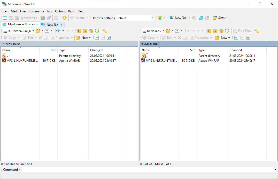Viewport: 278px width, 179px height.
Task: Open root directory icon in right panel toolbar
Action: click(215, 31)
